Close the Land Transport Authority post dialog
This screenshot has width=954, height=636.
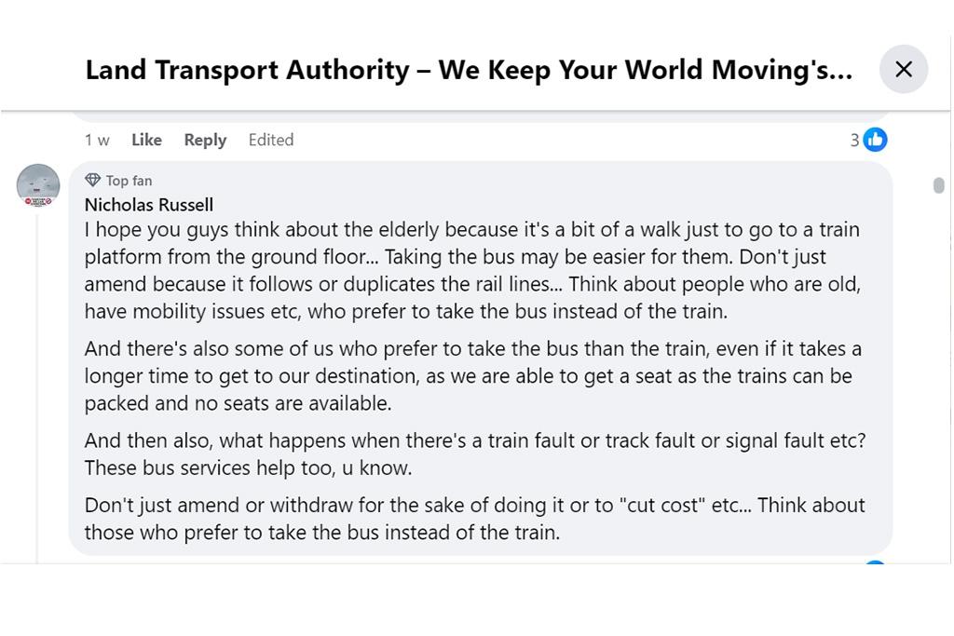pyautogui.click(x=903, y=69)
